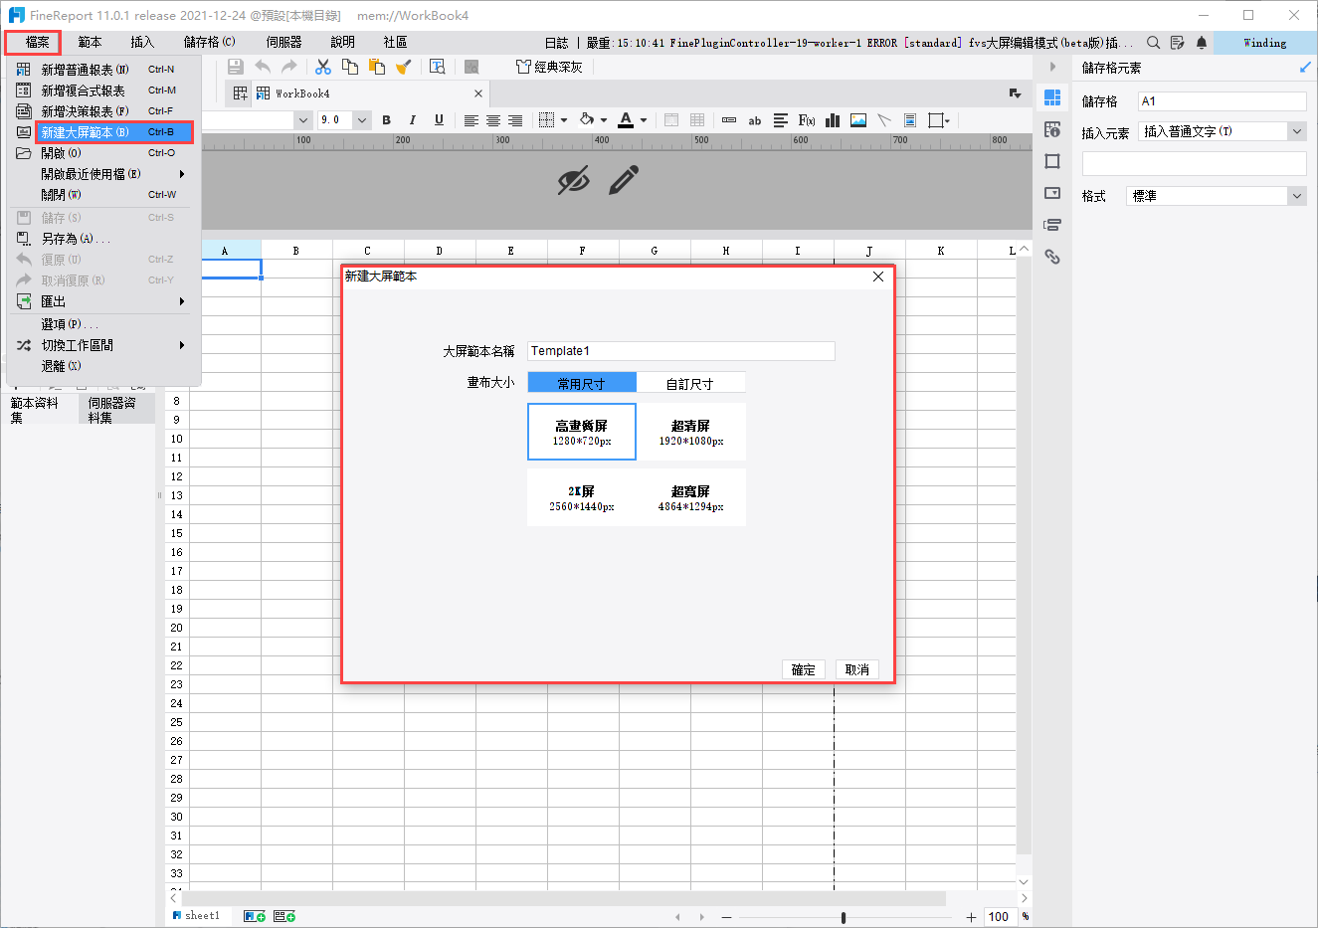Click the zoom slider handle
Viewport: 1318px width, 928px height.
point(844,917)
